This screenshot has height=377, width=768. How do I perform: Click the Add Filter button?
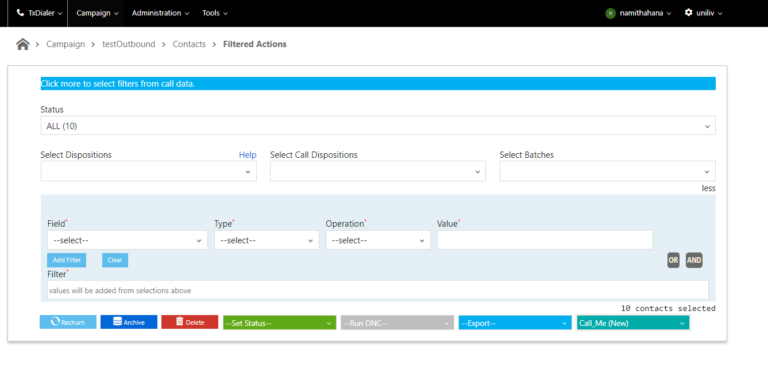coord(67,261)
